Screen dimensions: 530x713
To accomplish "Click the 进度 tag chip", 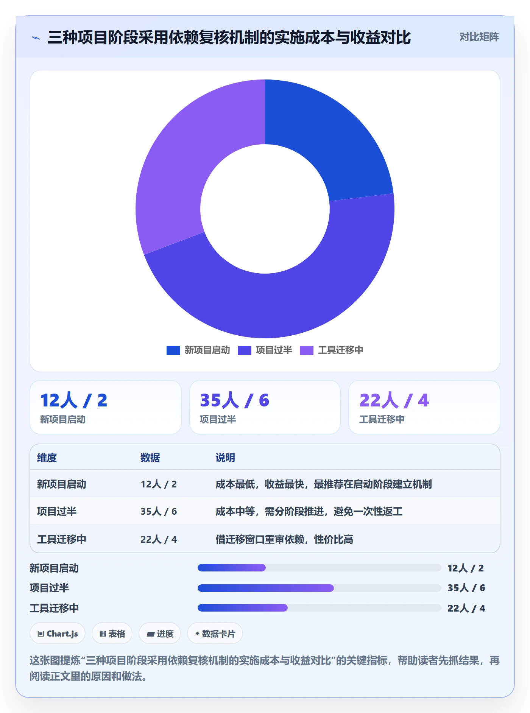I will tap(160, 634).
